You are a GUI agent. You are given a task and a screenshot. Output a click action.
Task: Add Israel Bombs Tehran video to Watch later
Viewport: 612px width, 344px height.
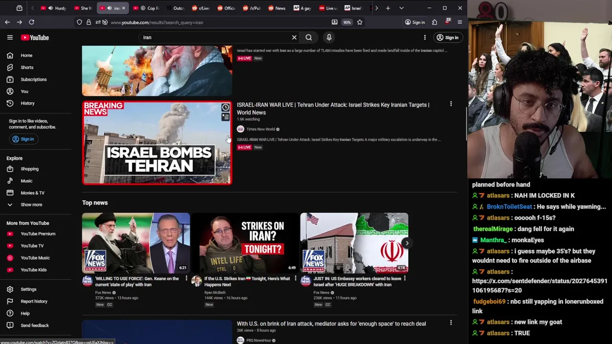click(x=225, y=107)
